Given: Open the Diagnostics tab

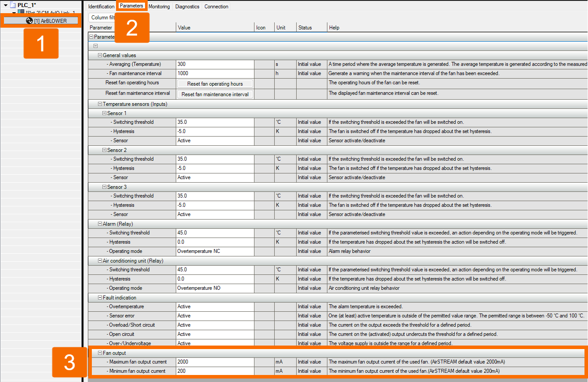Looking at the screenshot, I should click(x=187, y=7).
